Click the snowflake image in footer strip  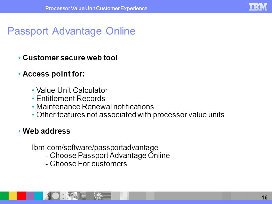[98, 196]
